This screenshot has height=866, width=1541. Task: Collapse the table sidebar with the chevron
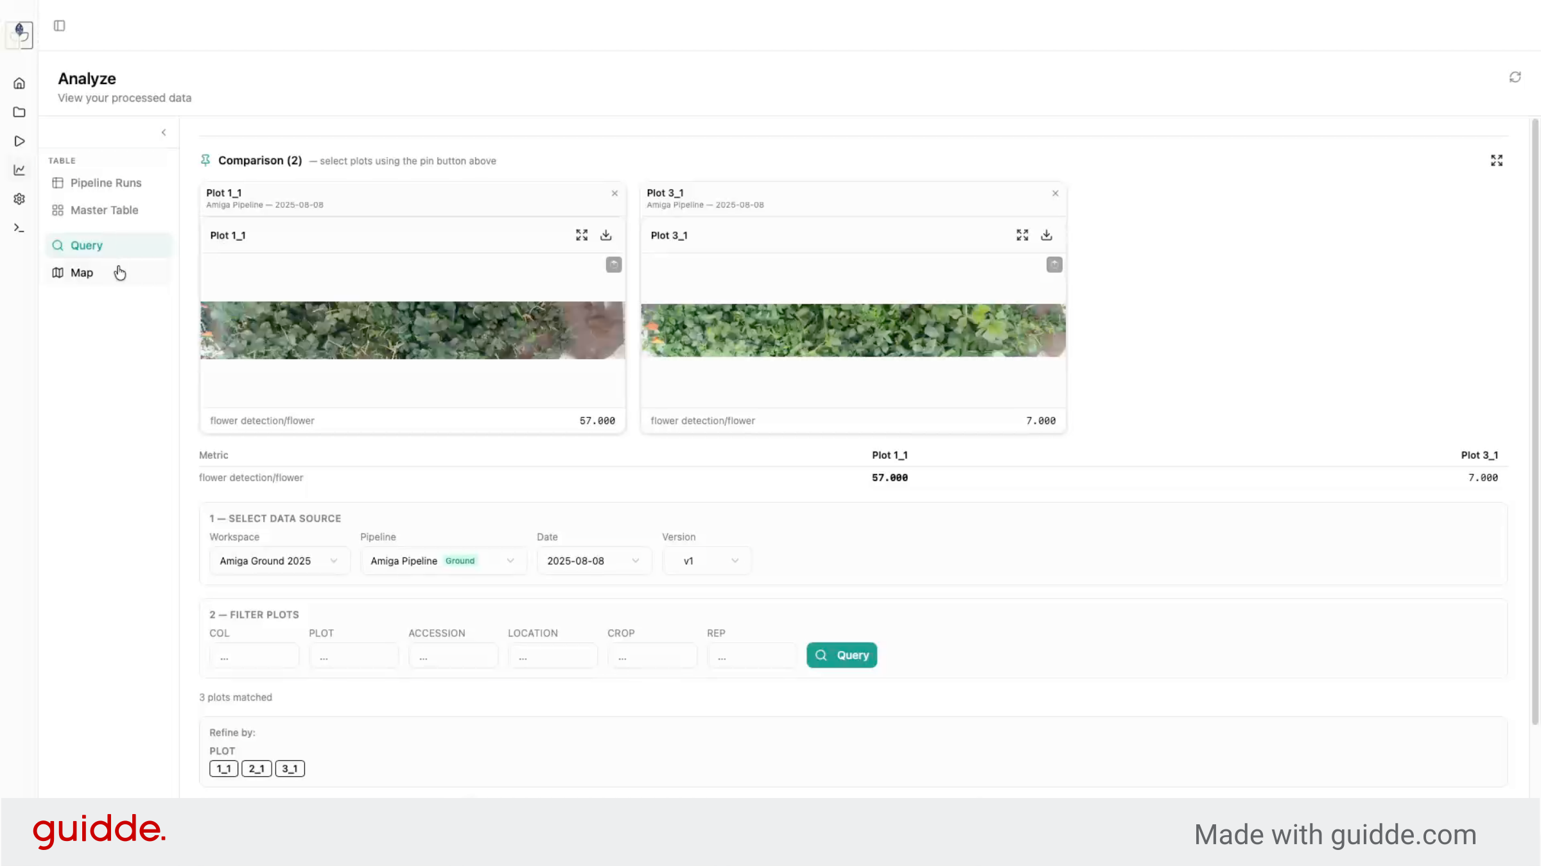pos(164,132)
